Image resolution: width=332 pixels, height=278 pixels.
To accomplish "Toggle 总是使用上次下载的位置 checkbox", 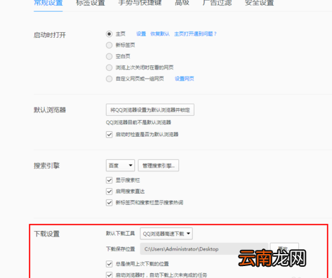I will (x=109, y=264).
